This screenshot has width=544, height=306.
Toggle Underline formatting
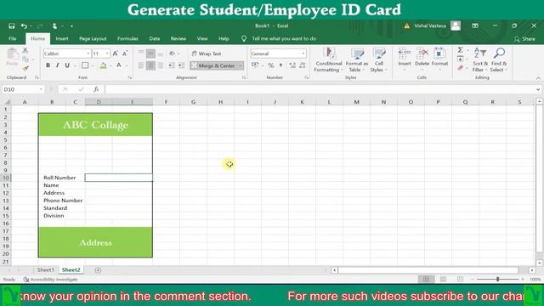pos(67,65)
